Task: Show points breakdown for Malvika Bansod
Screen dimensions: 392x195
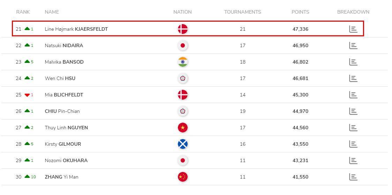Action: click(x=353, y=62)
